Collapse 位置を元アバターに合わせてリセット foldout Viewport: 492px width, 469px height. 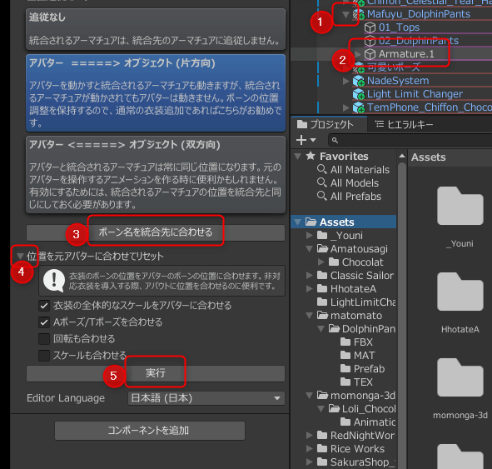20,257
